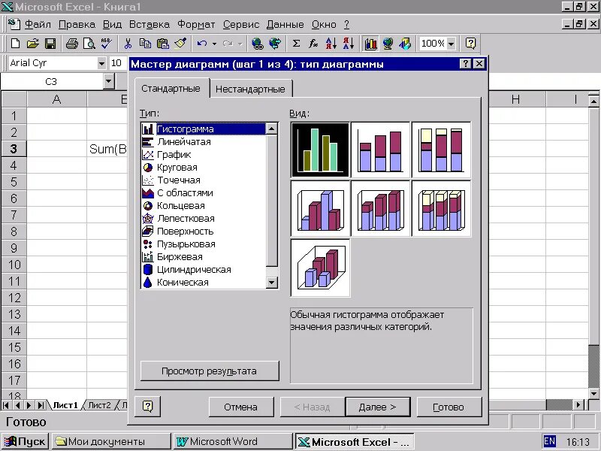
Task: Open the Undo history dropdown arrow
Action: 214,44
